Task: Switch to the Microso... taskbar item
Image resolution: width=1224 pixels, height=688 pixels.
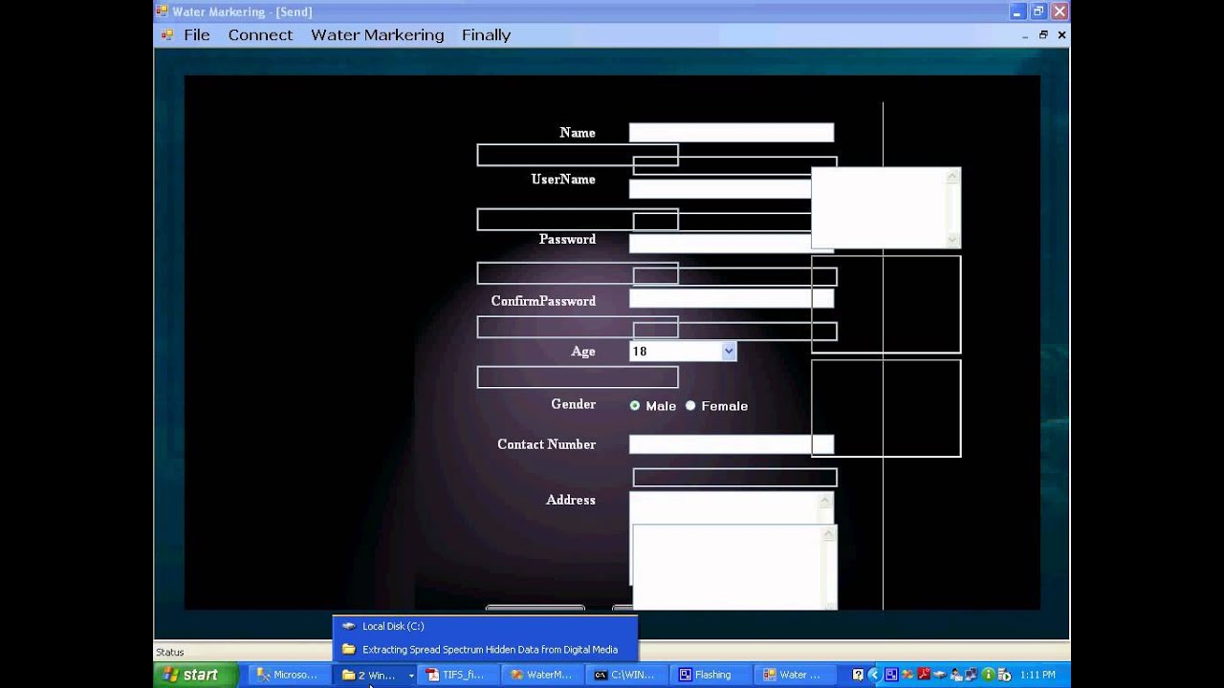Action: coord(288,675)
